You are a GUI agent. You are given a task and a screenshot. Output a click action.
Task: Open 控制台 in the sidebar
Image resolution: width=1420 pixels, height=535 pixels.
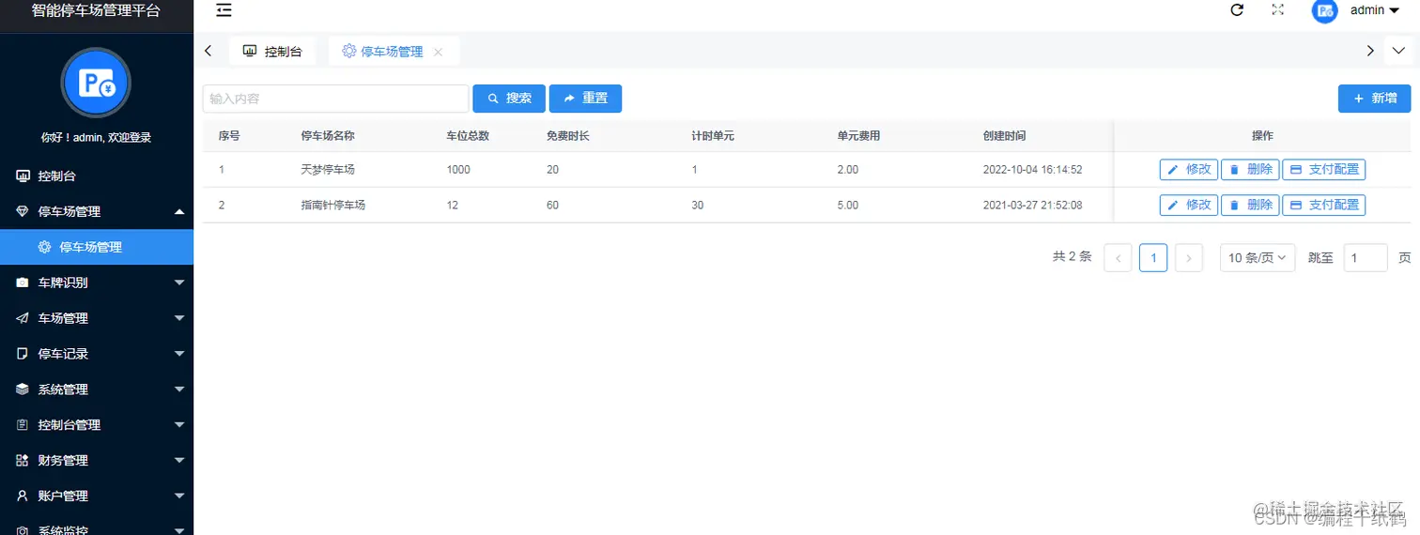tap(97, 176)
